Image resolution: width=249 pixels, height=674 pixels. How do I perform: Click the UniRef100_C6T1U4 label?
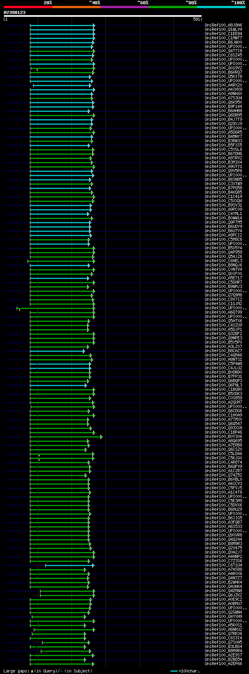pos(223,565)
